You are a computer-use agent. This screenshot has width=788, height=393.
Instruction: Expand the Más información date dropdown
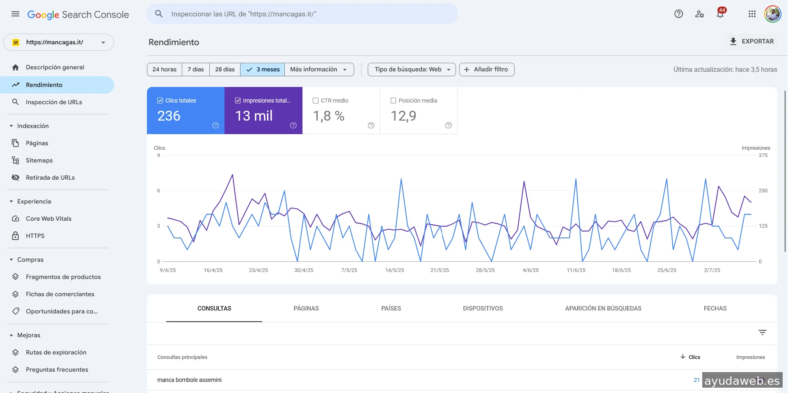[x=319, y=69]
